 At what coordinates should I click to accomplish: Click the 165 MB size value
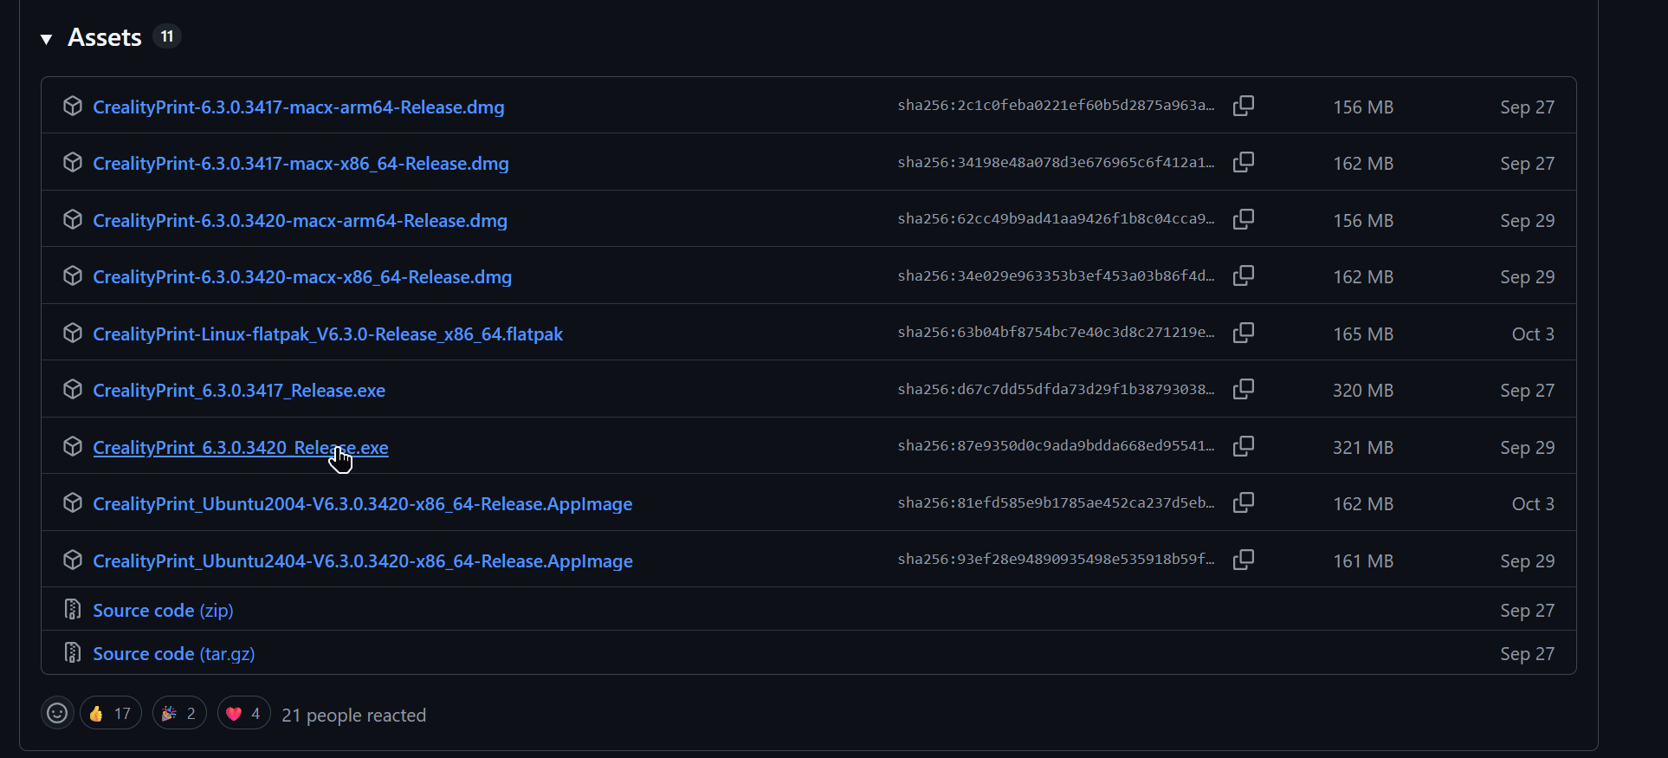pos(1363,334)
